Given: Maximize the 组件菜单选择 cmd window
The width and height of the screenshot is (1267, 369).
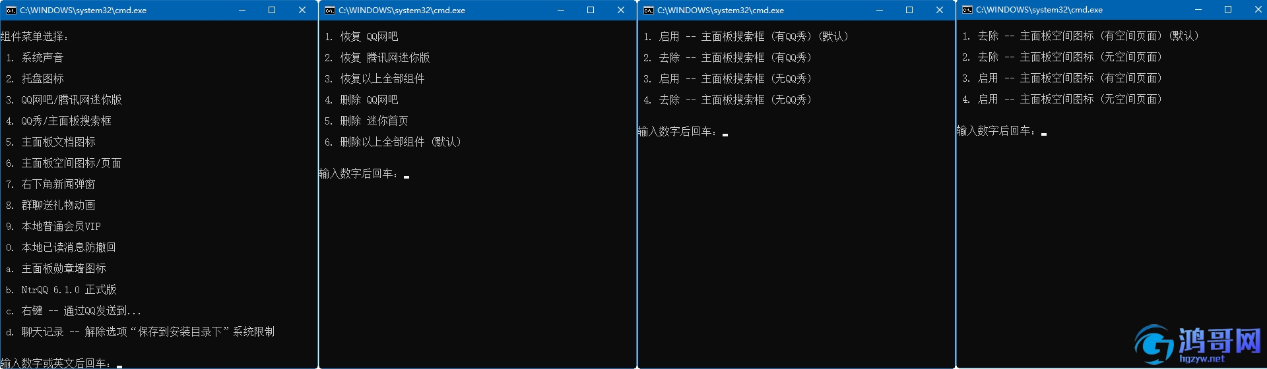Looking at the screenshot, I should coord(272,11).
